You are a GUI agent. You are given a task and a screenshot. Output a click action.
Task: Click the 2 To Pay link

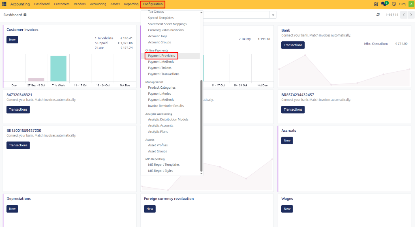click(x=244, y=39)
